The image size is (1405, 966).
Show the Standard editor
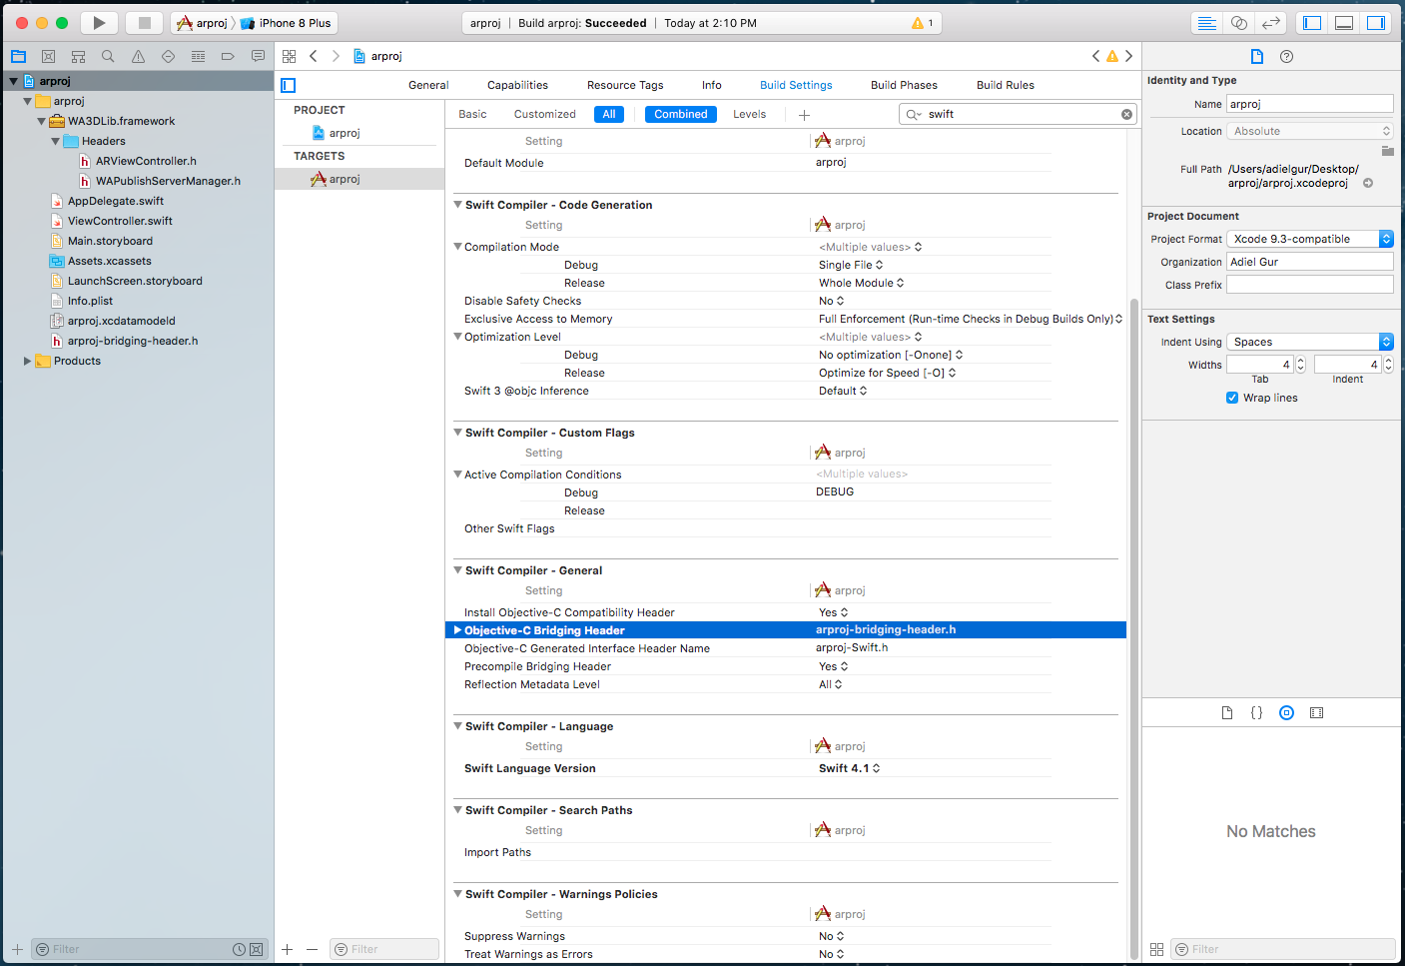(1206, 23)
